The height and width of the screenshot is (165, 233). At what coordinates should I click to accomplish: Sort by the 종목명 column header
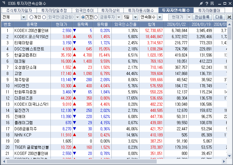point(32,24)
